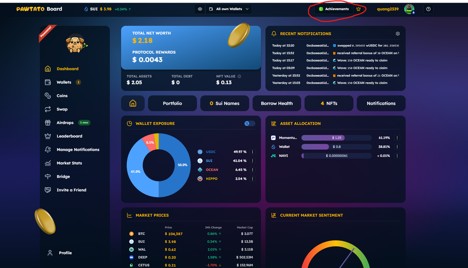Image resolution: width=468 pixels, height=268 pixels.
Task: Open options menu for Momentum allocation
Action: [397, 138]
